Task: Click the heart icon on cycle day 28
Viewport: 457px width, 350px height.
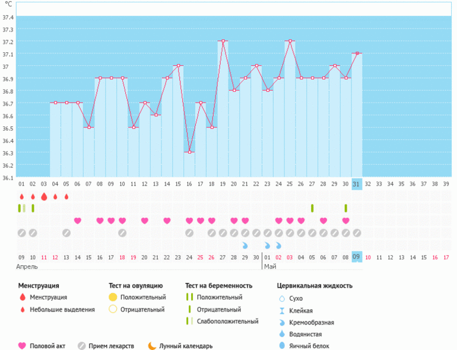Action: pos(323,221)
